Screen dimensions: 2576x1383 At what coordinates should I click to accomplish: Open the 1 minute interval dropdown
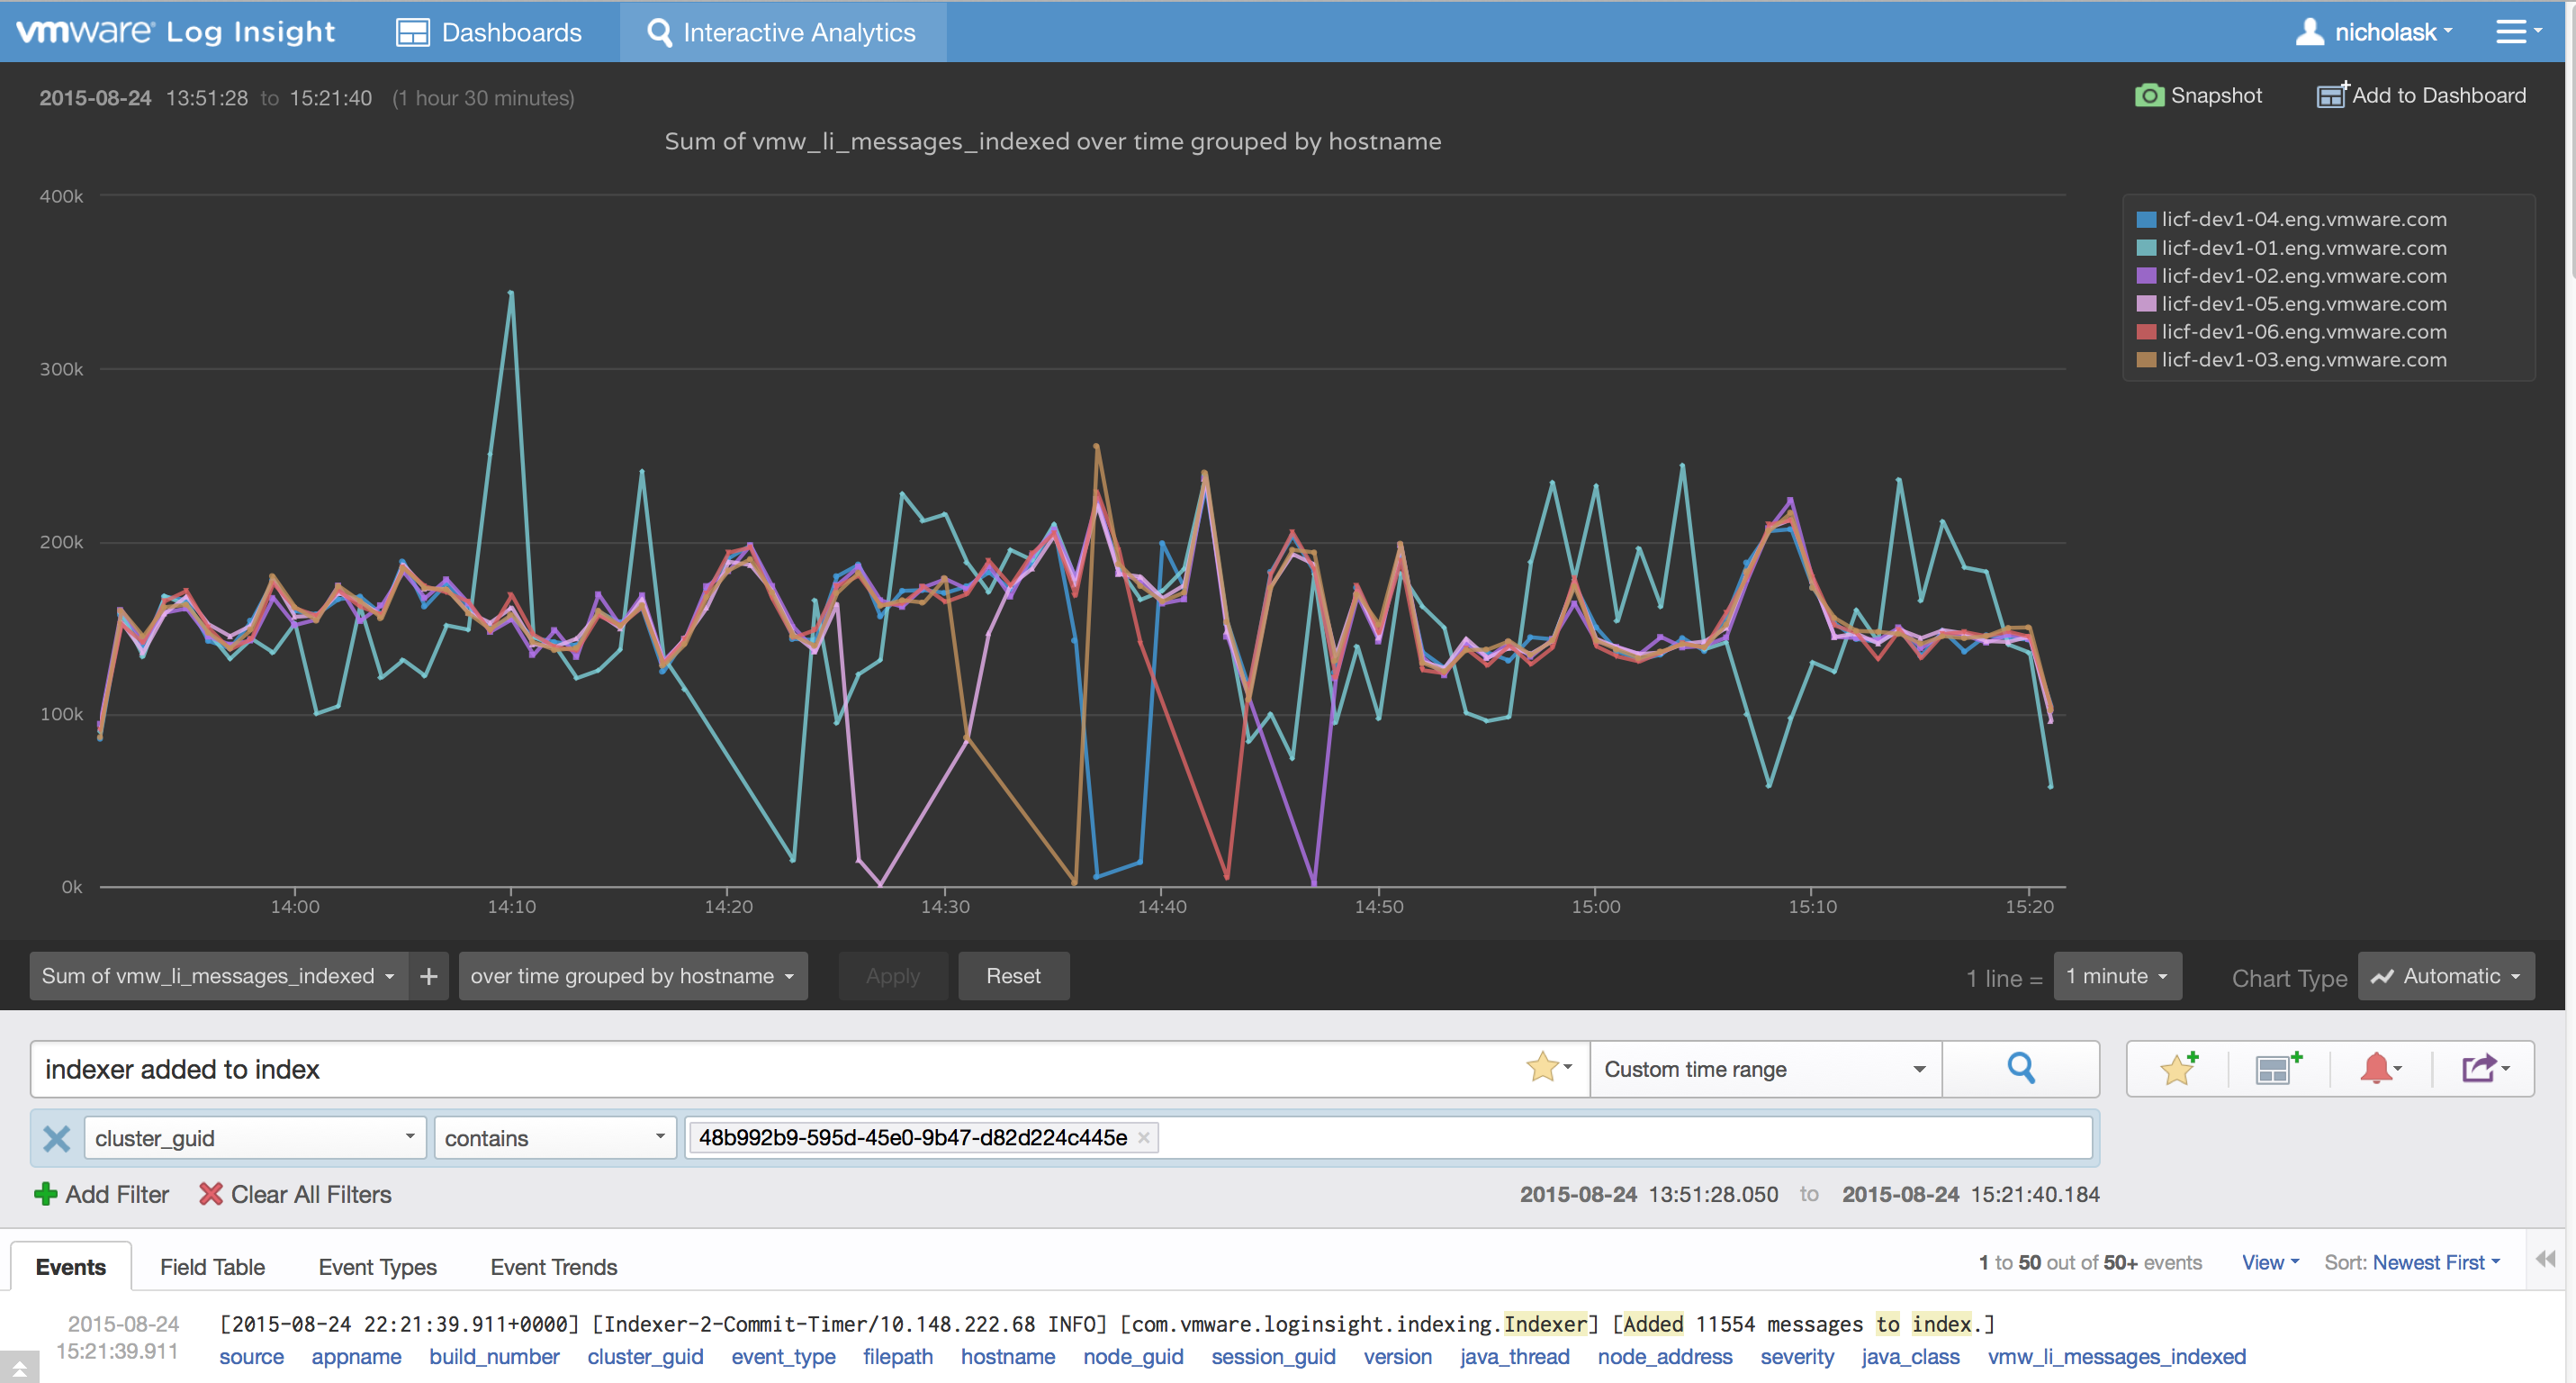click(x=2117, y=975)
